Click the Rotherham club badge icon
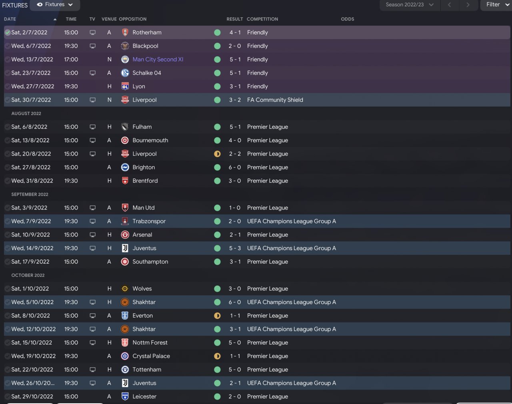Image resolution: width=512 pixels, height=404 pixels. click(125, 32)
